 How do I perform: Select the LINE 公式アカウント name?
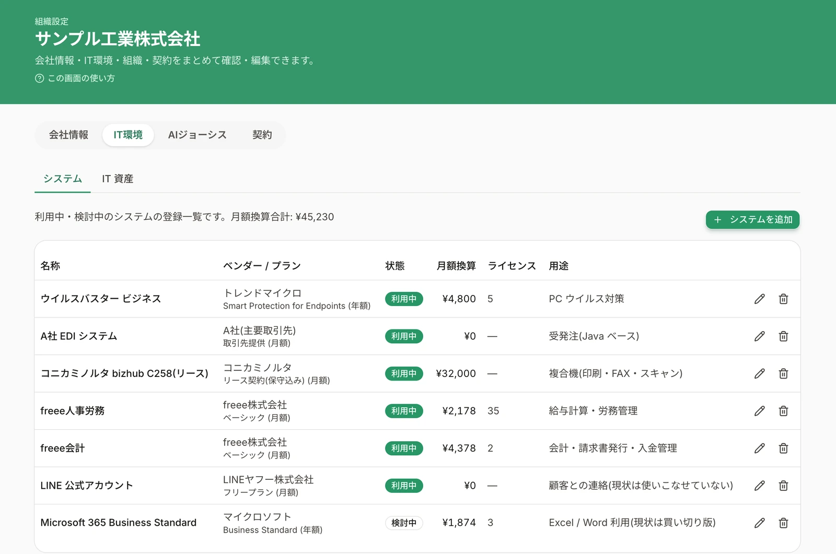tap(87, 486)
